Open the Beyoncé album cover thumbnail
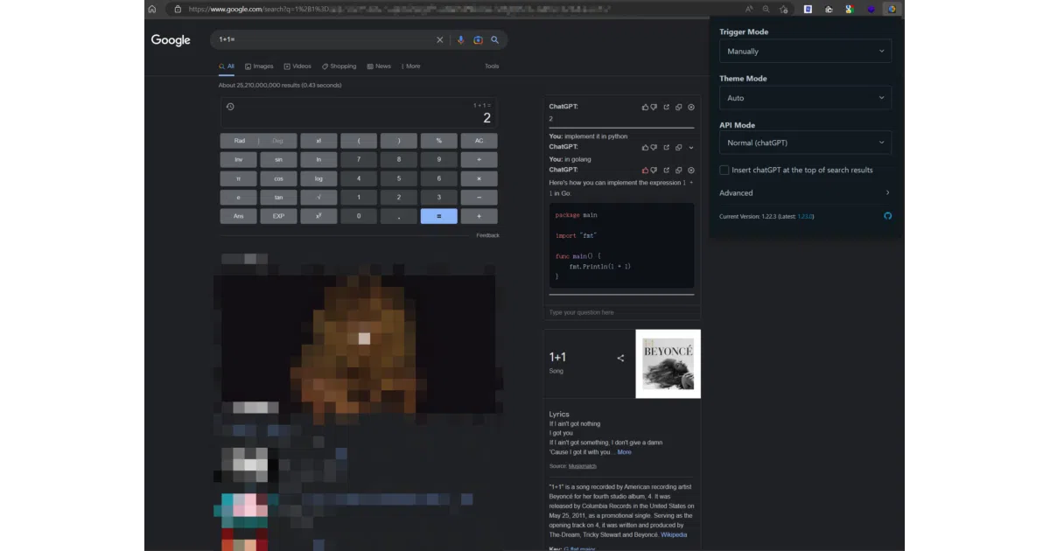This screenshot has height=551, width=1050. (668, 364)
